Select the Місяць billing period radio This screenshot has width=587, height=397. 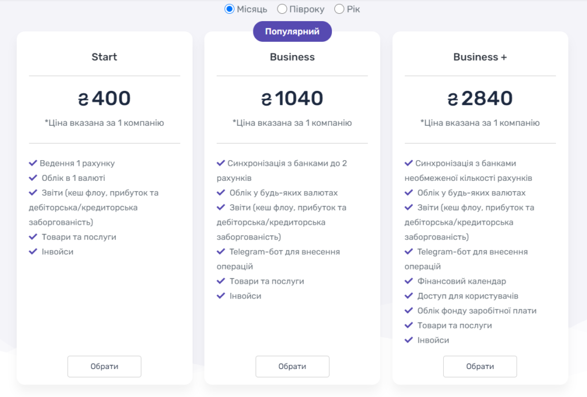click(x=230, y=9)
